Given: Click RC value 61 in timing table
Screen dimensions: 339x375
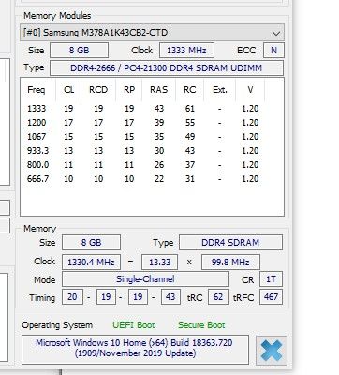Looking at the screenshot, I should point(189,109).
